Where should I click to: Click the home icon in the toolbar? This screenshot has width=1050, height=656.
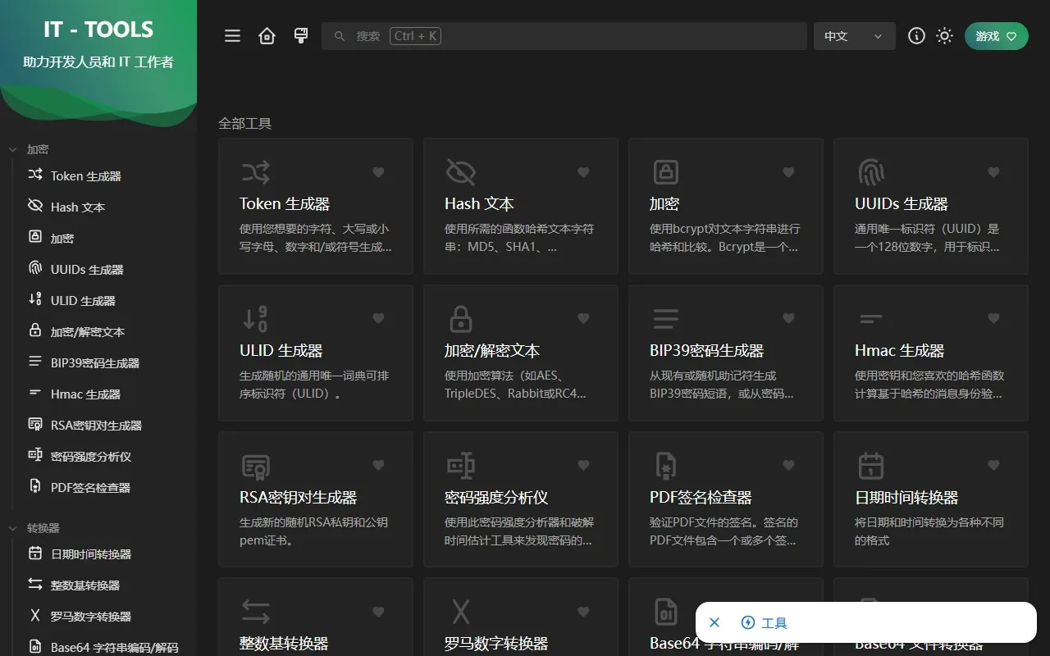pos(267,35)
